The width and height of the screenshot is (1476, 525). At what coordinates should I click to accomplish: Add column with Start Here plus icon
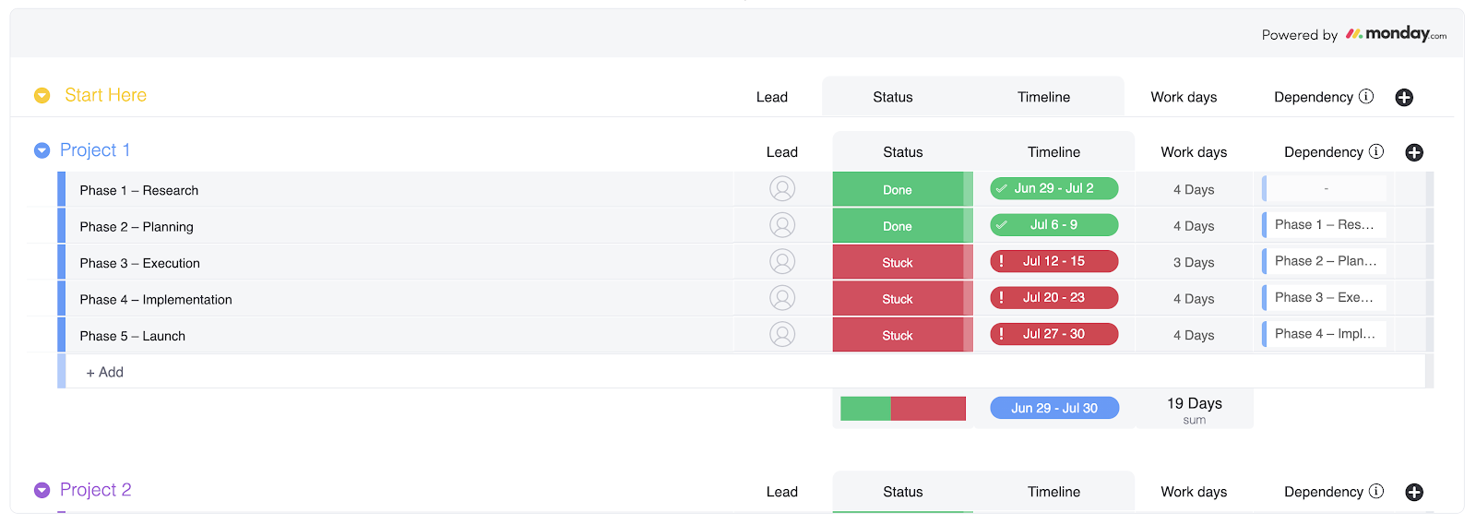pos(1404,98)
